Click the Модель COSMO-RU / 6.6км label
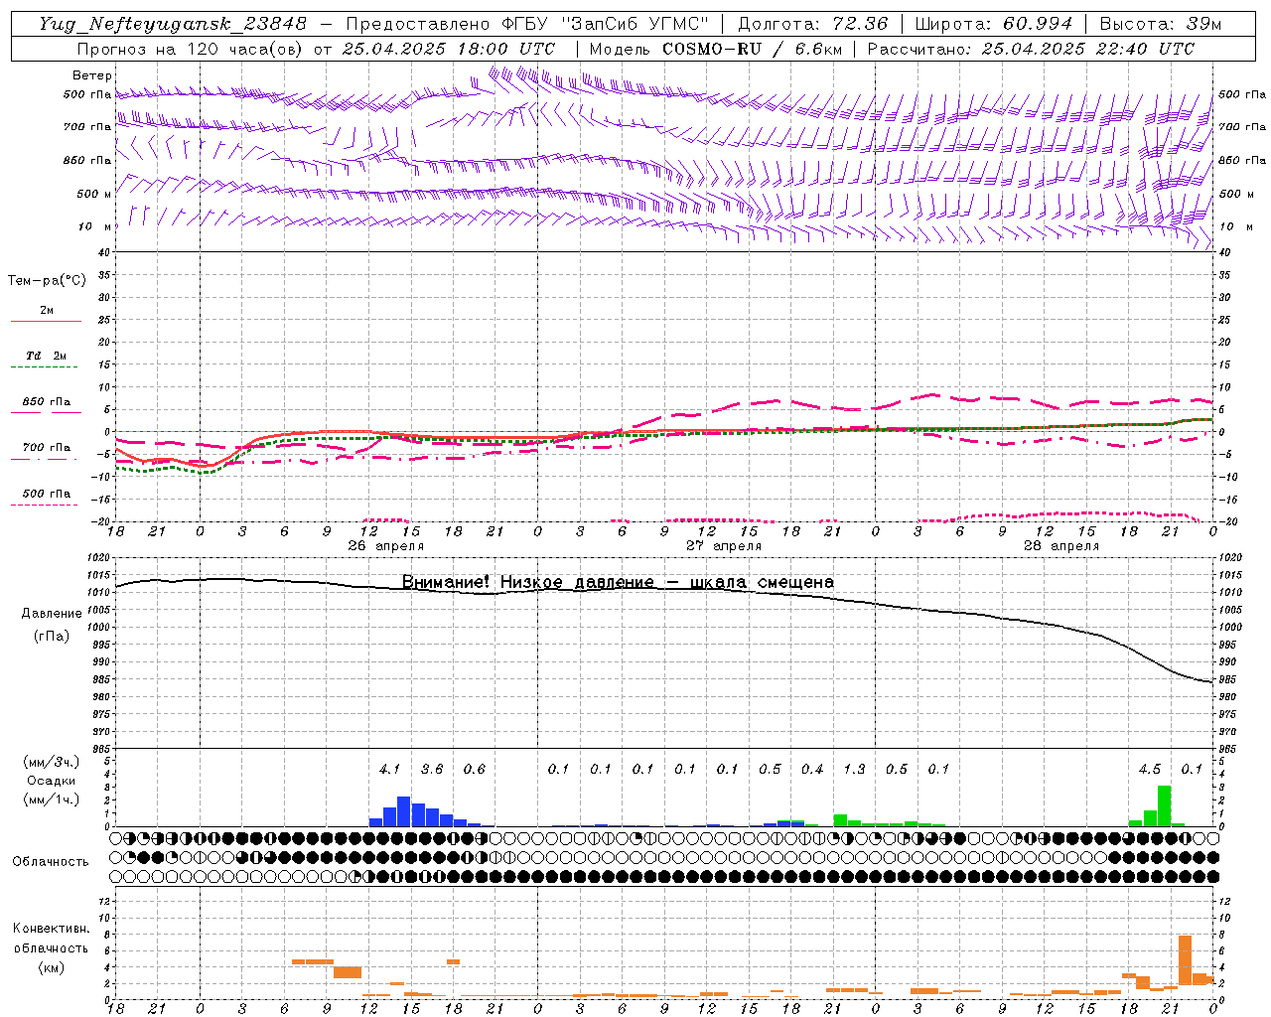The image size is (1271, 1017). 716,49
